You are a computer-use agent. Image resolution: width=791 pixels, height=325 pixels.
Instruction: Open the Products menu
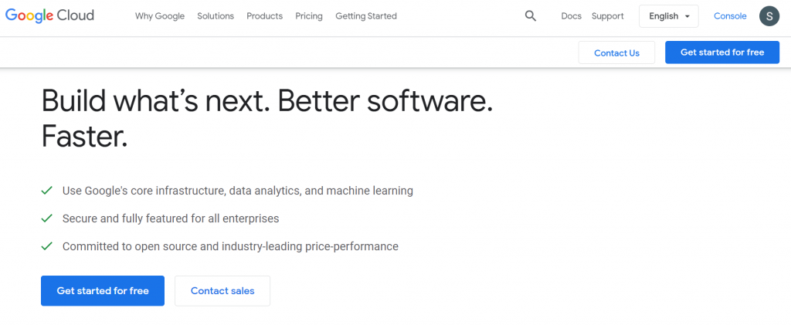[264, 16]
